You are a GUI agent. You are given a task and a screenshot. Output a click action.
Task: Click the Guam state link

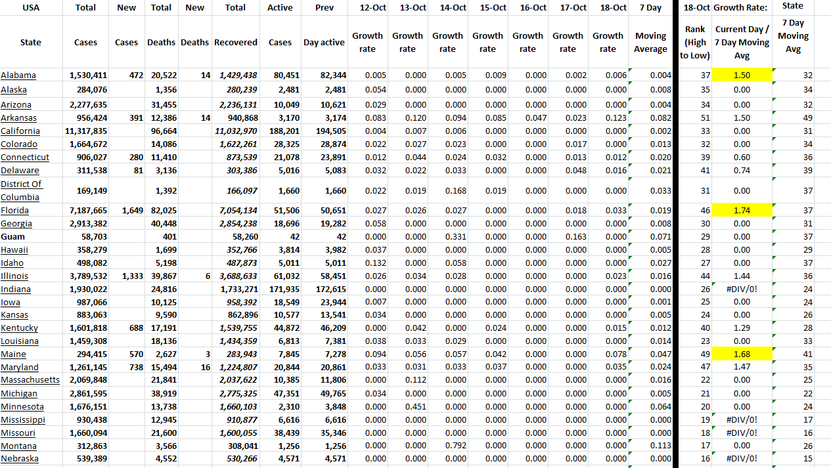tap(13, 236)
